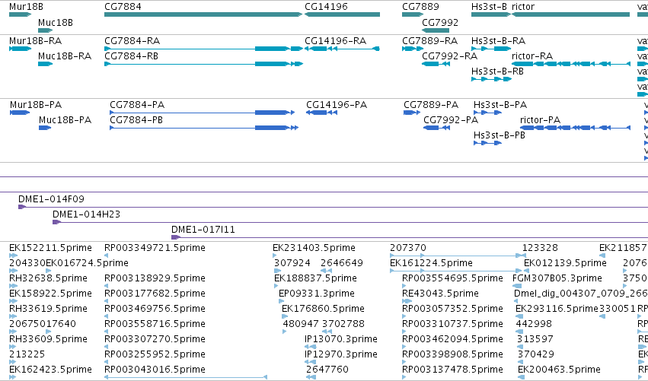Image resolution: width=648 pixels, height=381 pixels.
Task: Open transcript CG7889-RA
Action: [429, 41]
